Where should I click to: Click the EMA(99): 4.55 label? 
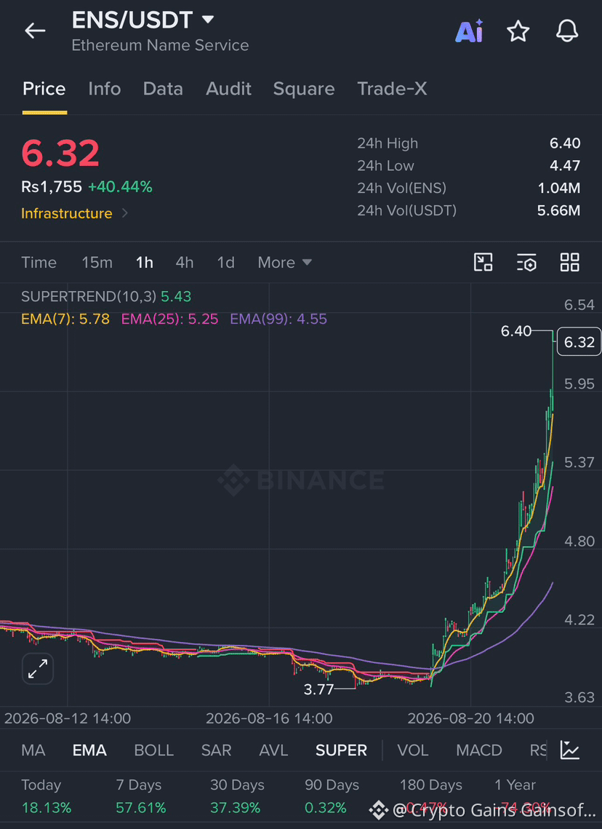click(x=278, y=319)
